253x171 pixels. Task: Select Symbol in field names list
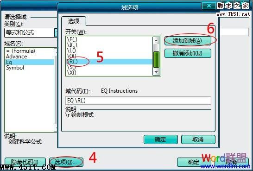click(x=29, y=68)
